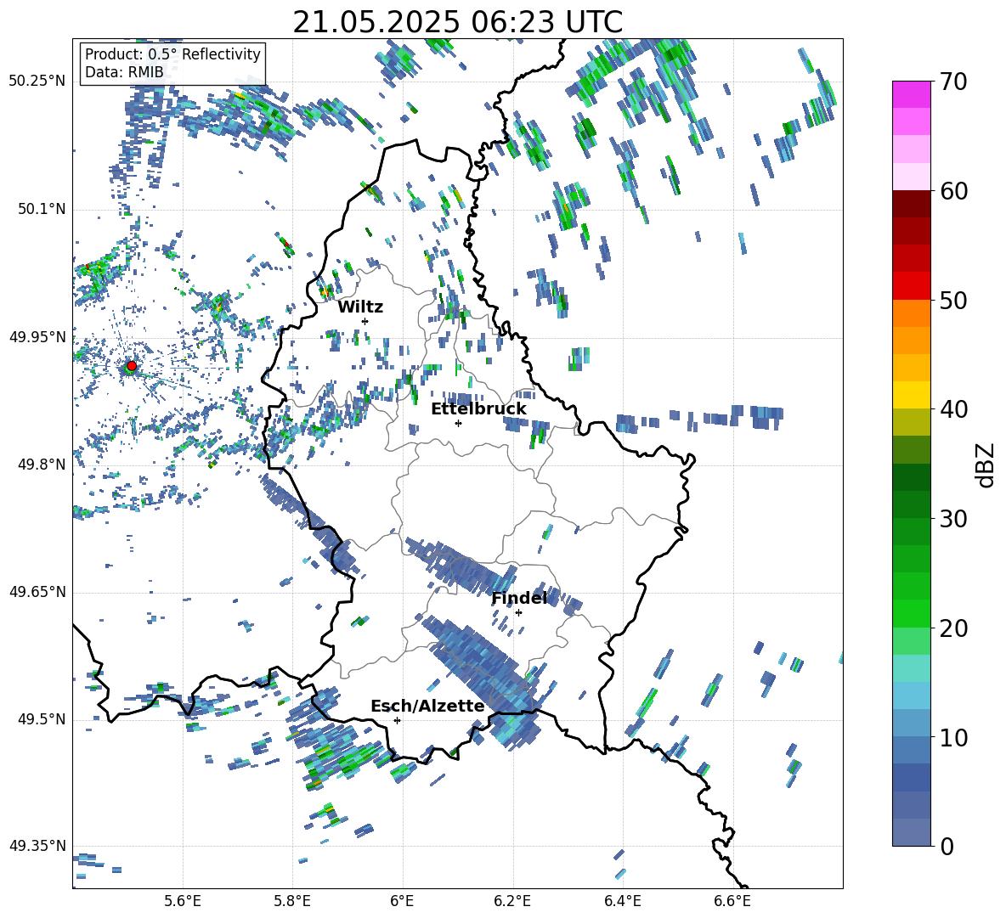Click the Esch/Alzette city label
Viewport: 1006px width, 918px height.
pos(428,707)
